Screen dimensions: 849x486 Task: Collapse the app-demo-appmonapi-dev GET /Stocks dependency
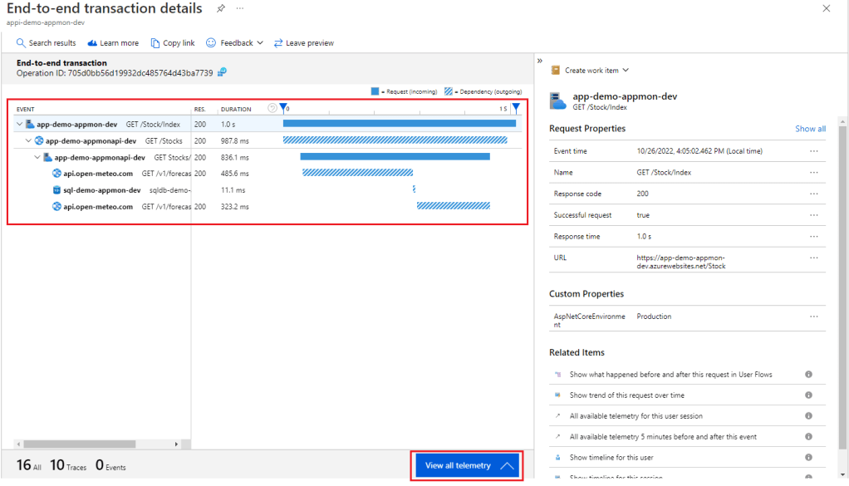click(28, 141)
